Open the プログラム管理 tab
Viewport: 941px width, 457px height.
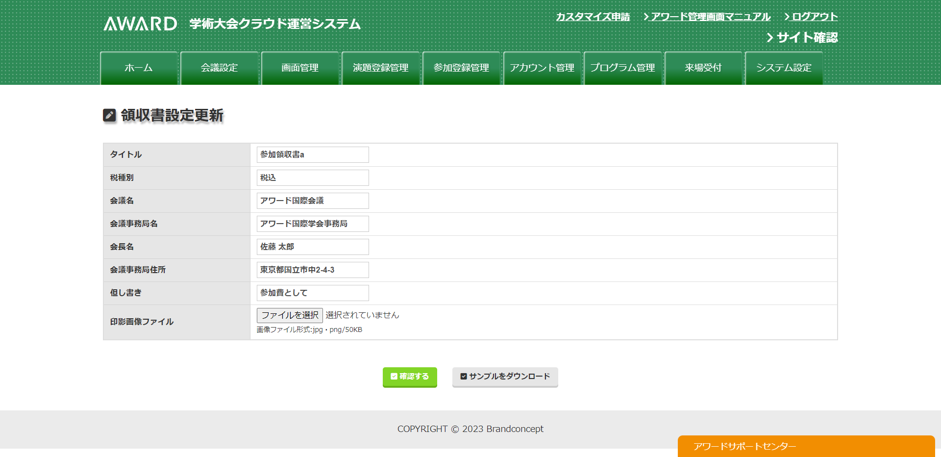click(623, 68)
